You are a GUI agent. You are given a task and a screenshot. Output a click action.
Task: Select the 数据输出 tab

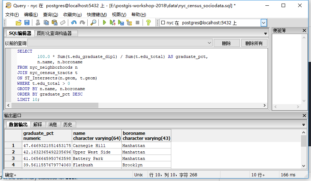point(18,124)
